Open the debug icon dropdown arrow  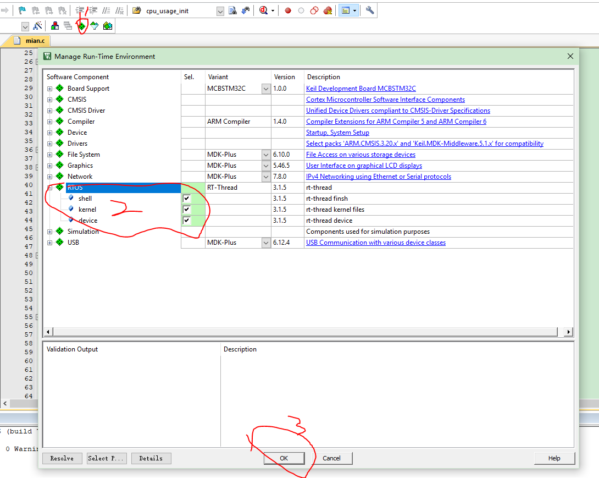[273, 10]
